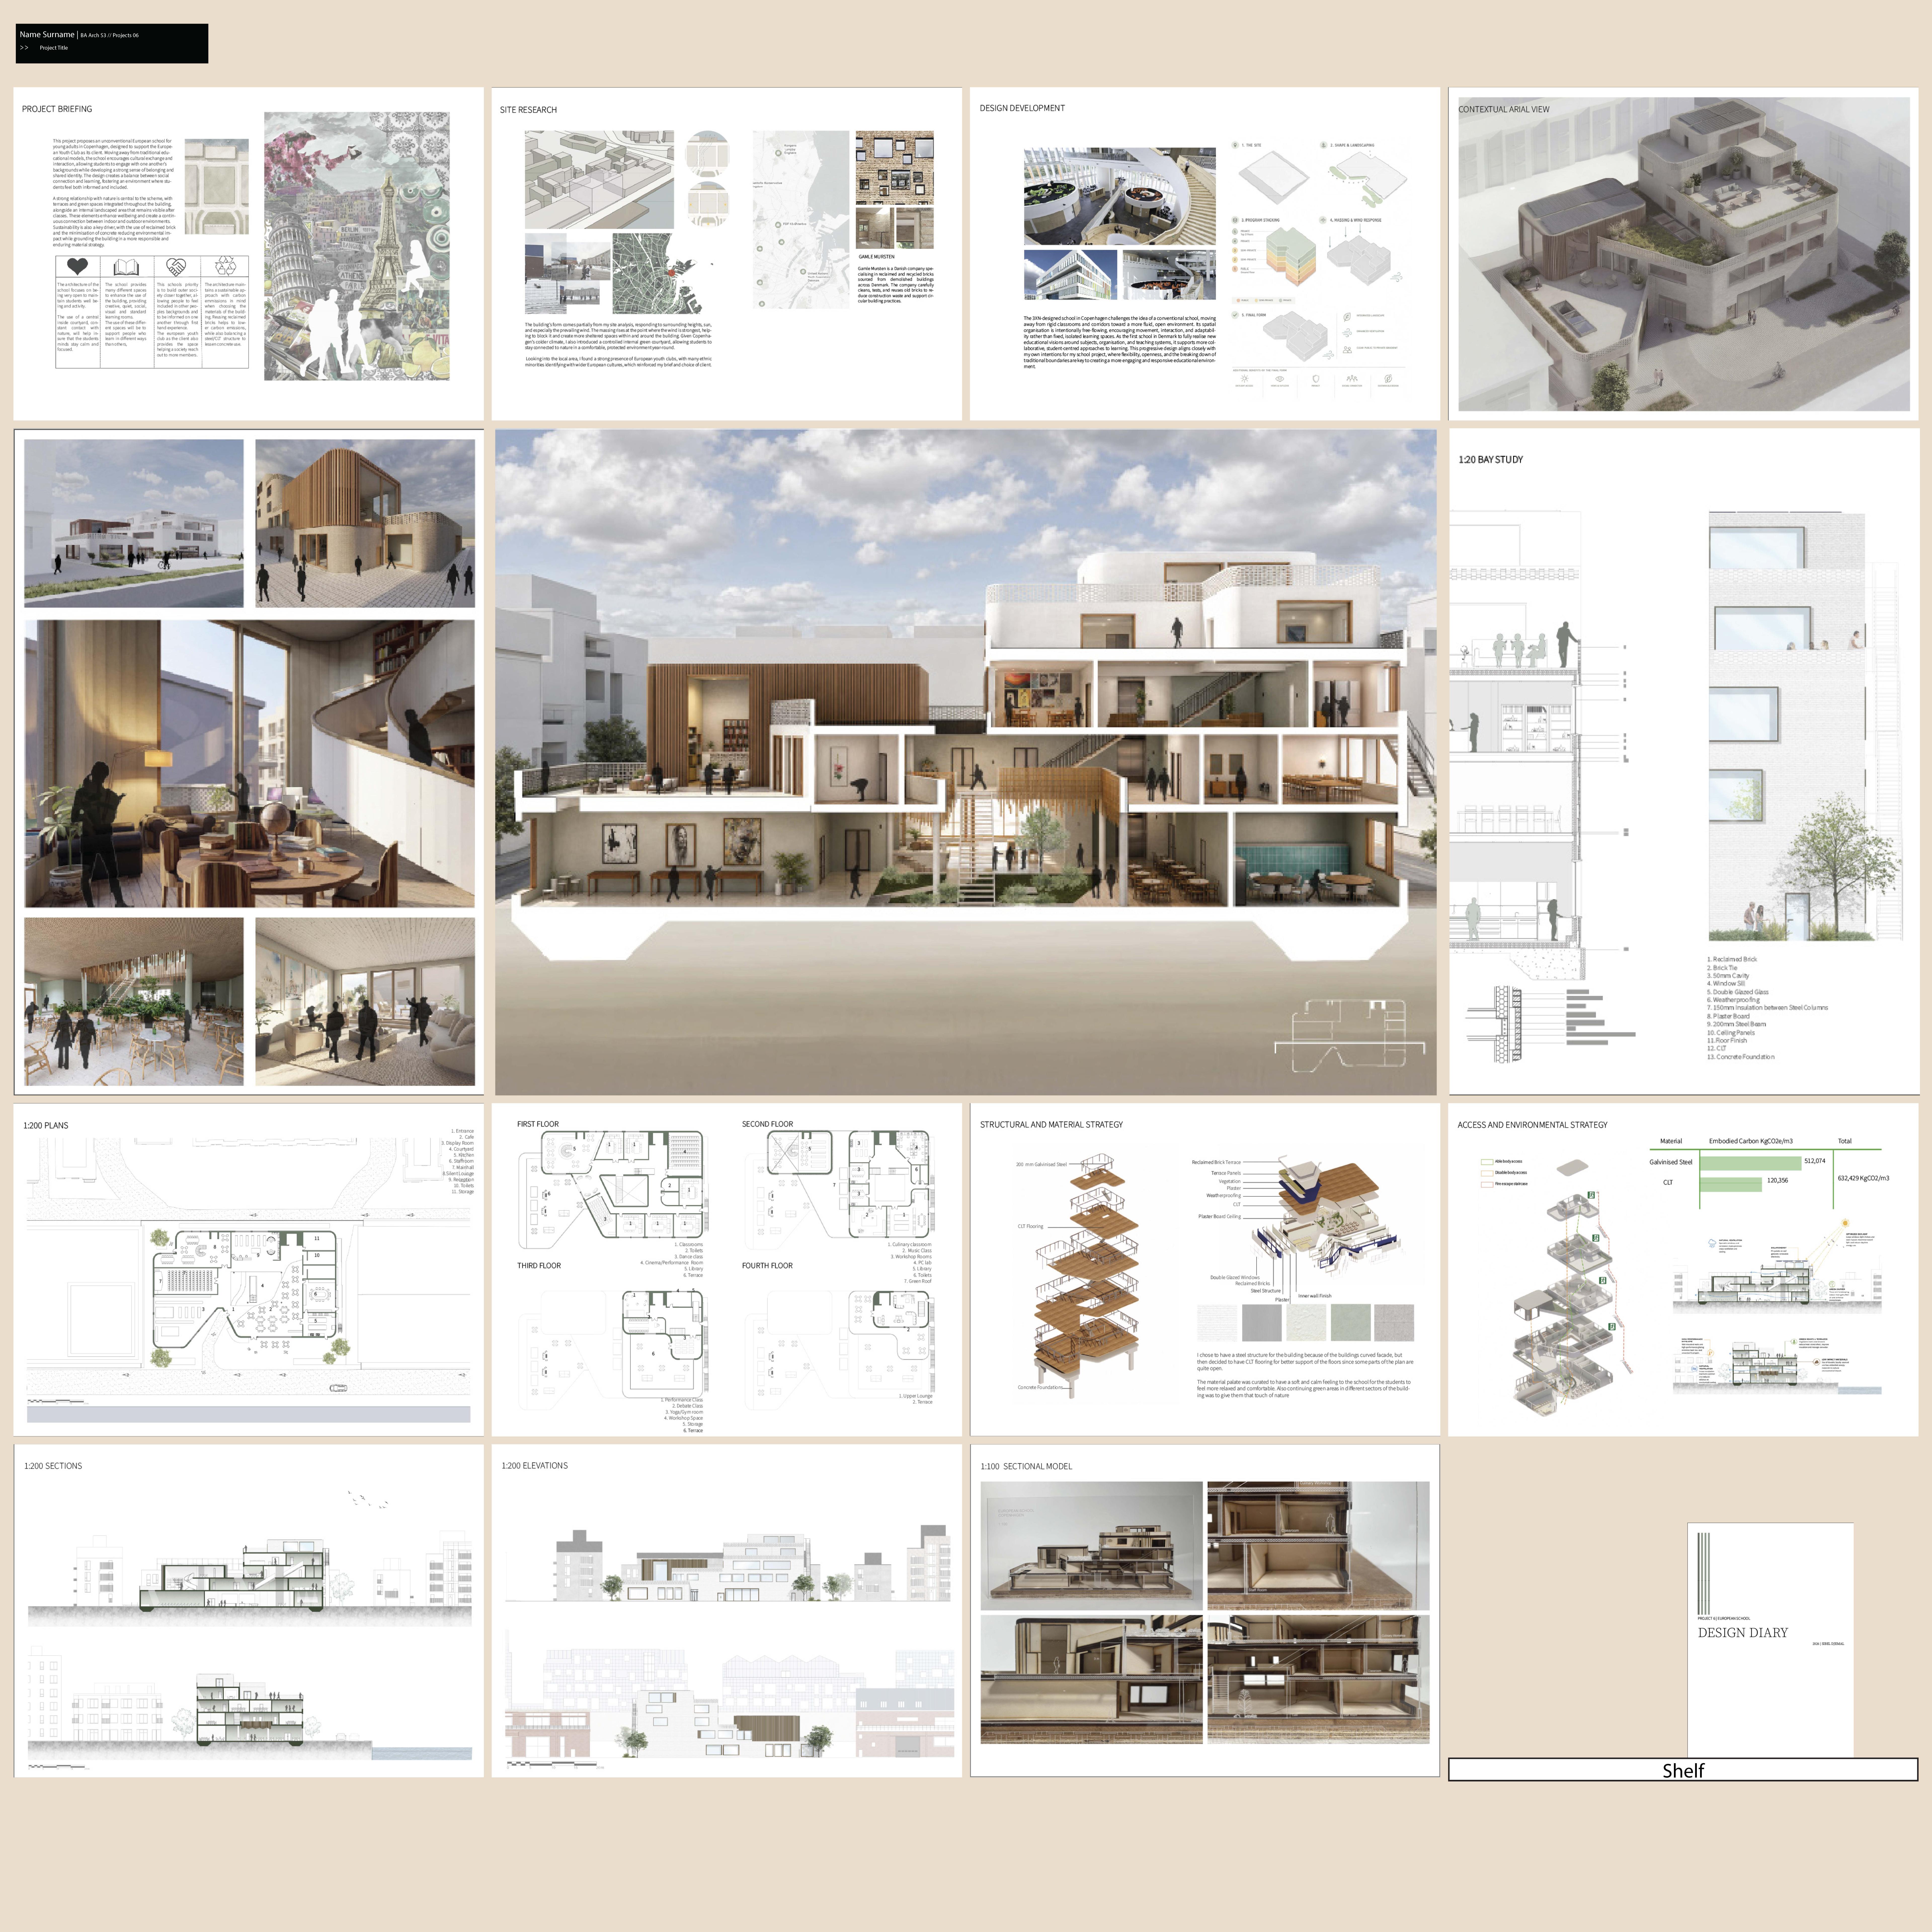Click the THIRD FLOOR plan label

[x=539, y=1266]
